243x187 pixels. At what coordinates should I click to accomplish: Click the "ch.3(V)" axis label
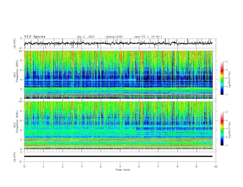(x=15, y=157)
